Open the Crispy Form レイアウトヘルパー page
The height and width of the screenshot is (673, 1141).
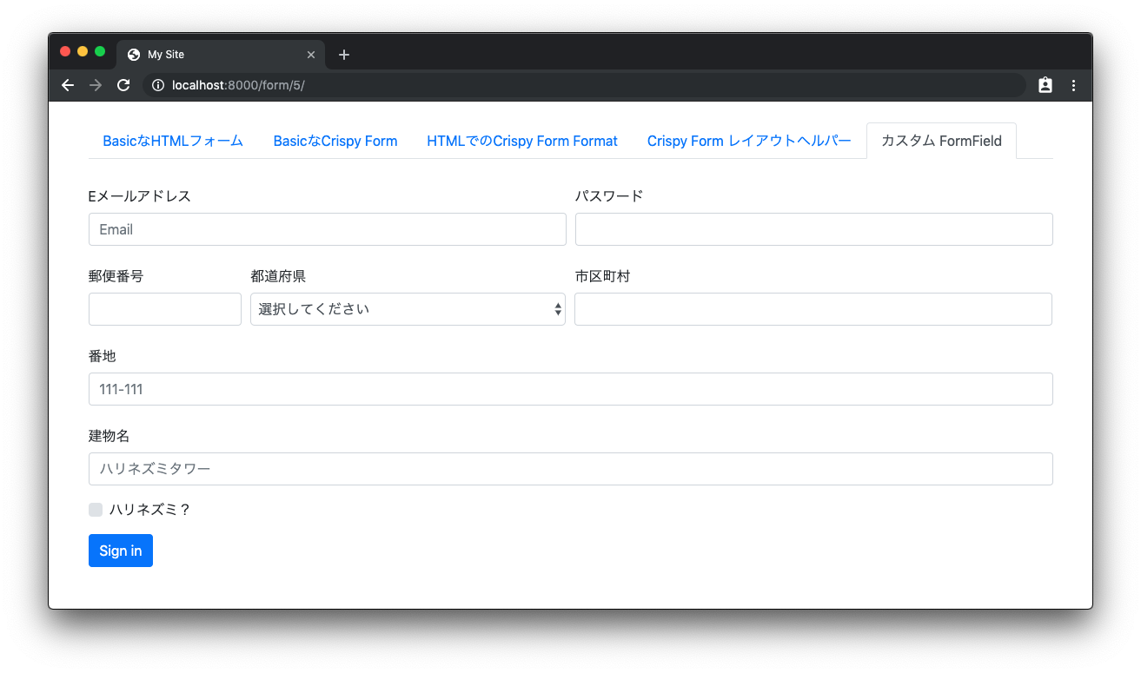(749, 140)
